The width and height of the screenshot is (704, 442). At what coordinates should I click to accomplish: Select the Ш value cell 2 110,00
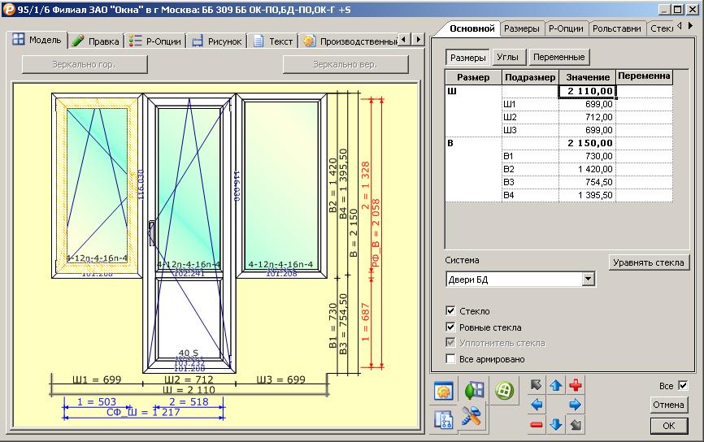(587, 91)
